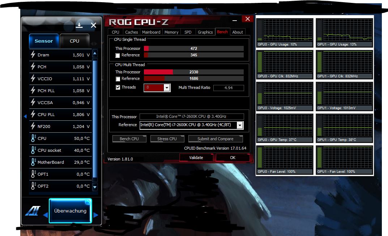Open the About tab
This screenshot has height=236, width=388.
click(238, 32)
